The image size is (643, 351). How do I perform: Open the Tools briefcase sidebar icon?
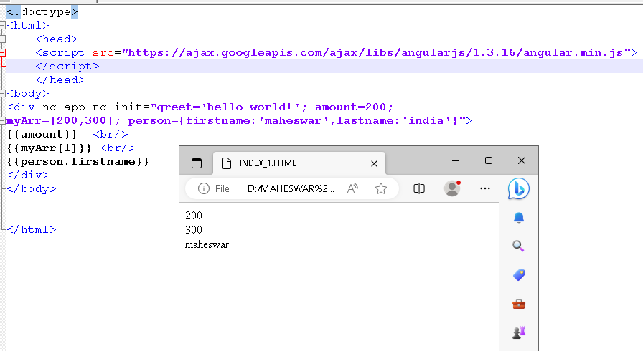pos(518,304)
